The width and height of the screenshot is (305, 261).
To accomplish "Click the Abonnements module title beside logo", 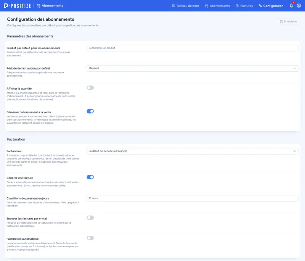I will tap(50, 6).
